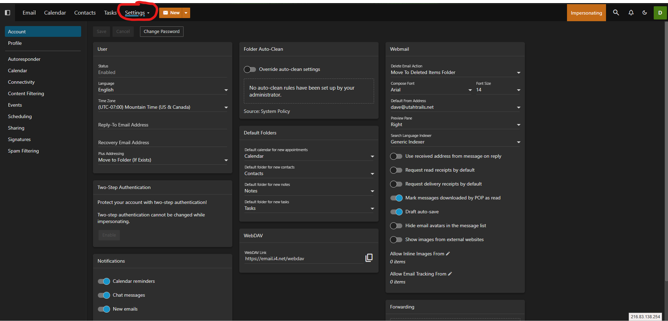Go to Calendar in top navigation

coord(55,13)
